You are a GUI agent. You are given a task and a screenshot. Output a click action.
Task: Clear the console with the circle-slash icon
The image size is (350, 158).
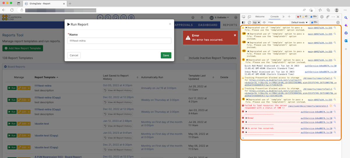click(249, 22)
